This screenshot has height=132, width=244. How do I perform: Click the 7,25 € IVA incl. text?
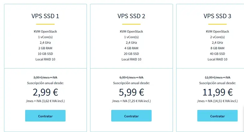coord(139,101)
